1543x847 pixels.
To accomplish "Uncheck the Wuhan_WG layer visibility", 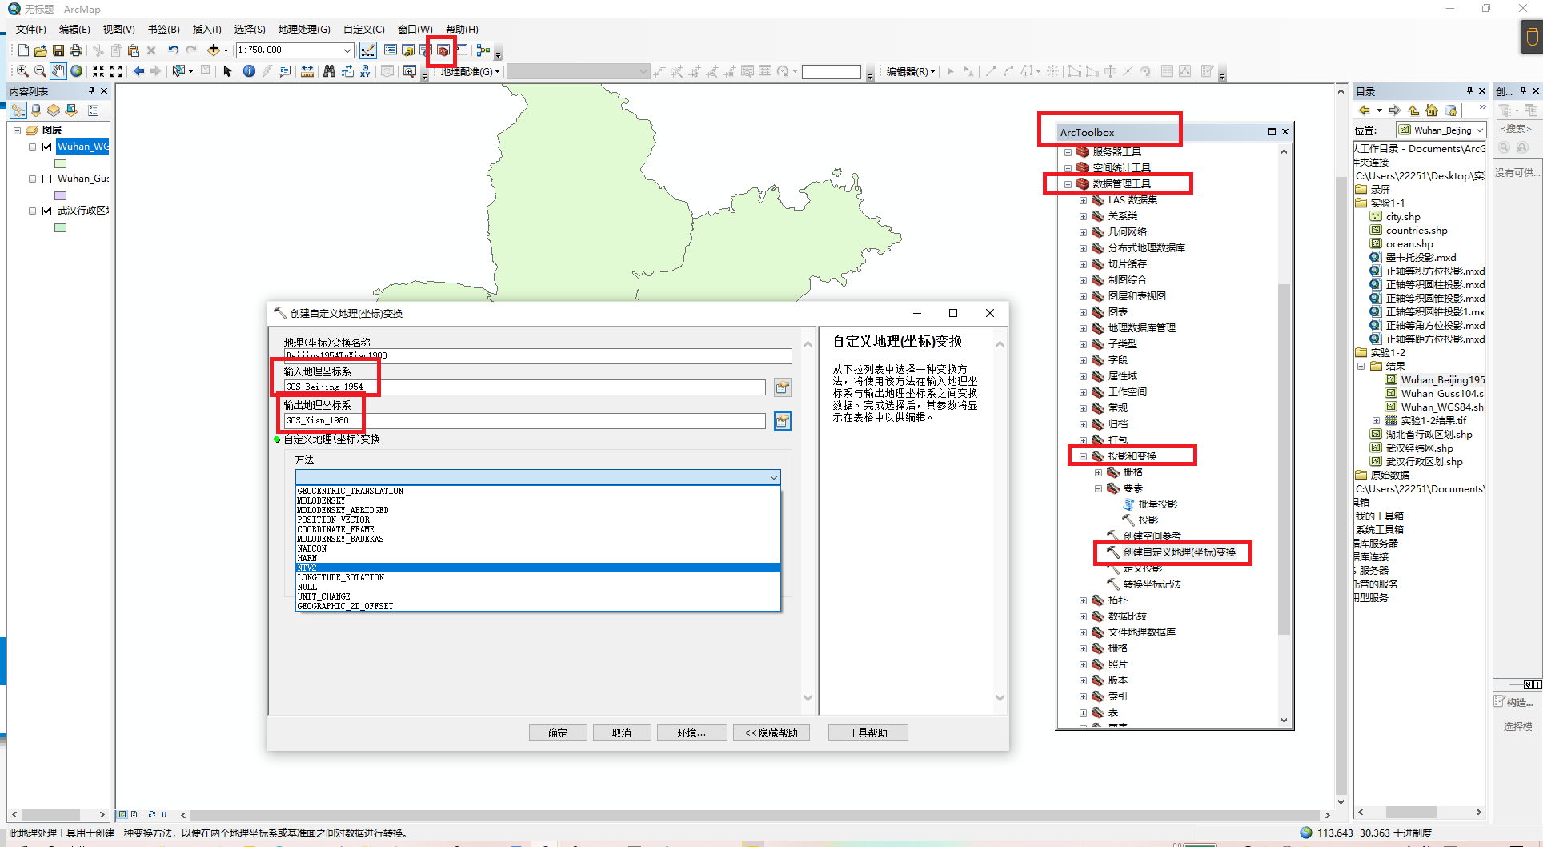I will tap(47, 147).
